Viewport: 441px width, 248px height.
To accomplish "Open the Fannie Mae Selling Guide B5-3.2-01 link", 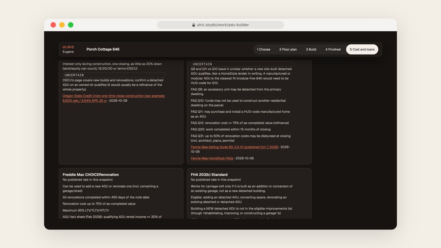I will click(x=235, y=147).
